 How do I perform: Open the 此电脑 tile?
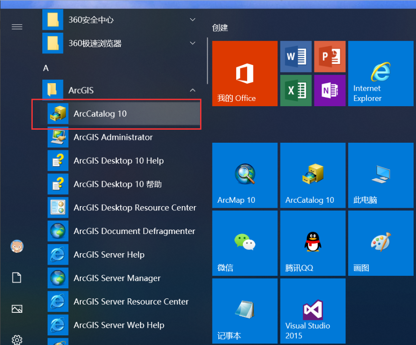[381, 175]
